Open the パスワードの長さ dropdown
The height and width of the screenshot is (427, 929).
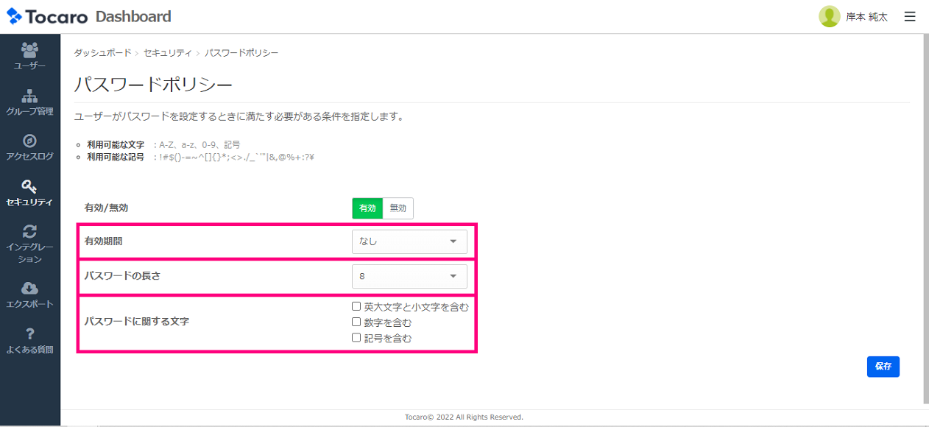[409, 276]
